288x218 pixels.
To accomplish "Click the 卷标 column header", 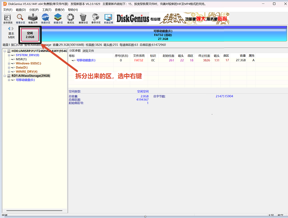I will pos(72,56).
